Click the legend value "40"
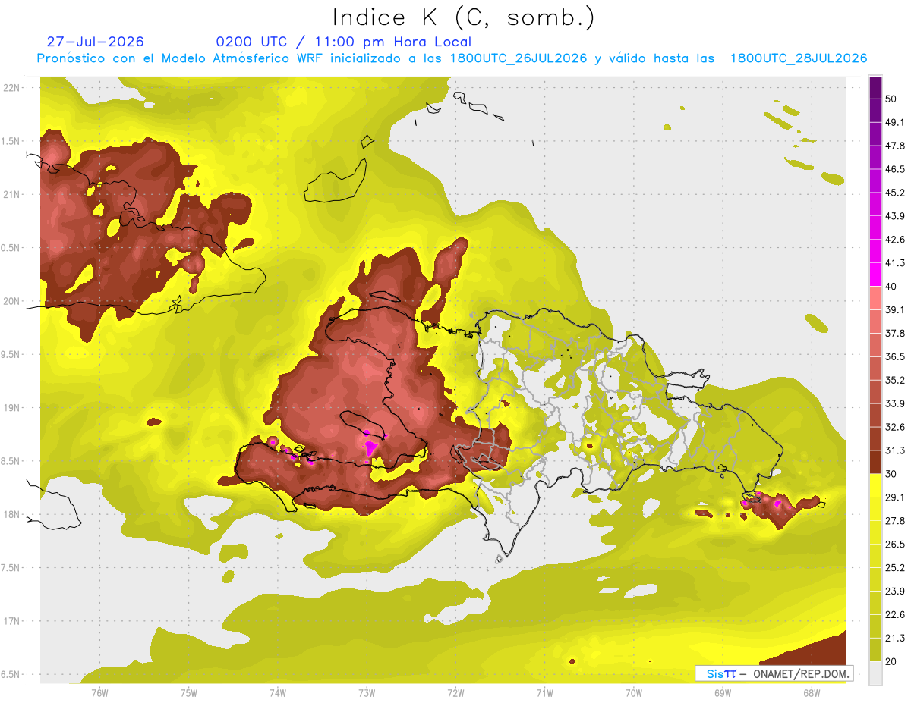Viewport: 911px width, 703px height. [x=891, y=286]
